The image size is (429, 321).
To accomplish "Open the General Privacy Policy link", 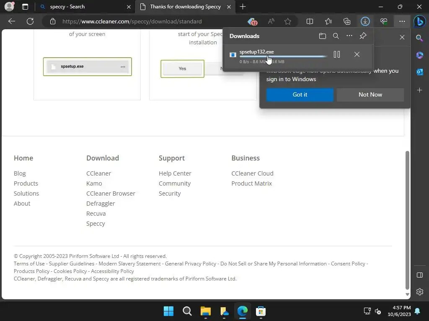I will [x=191, y=264].
